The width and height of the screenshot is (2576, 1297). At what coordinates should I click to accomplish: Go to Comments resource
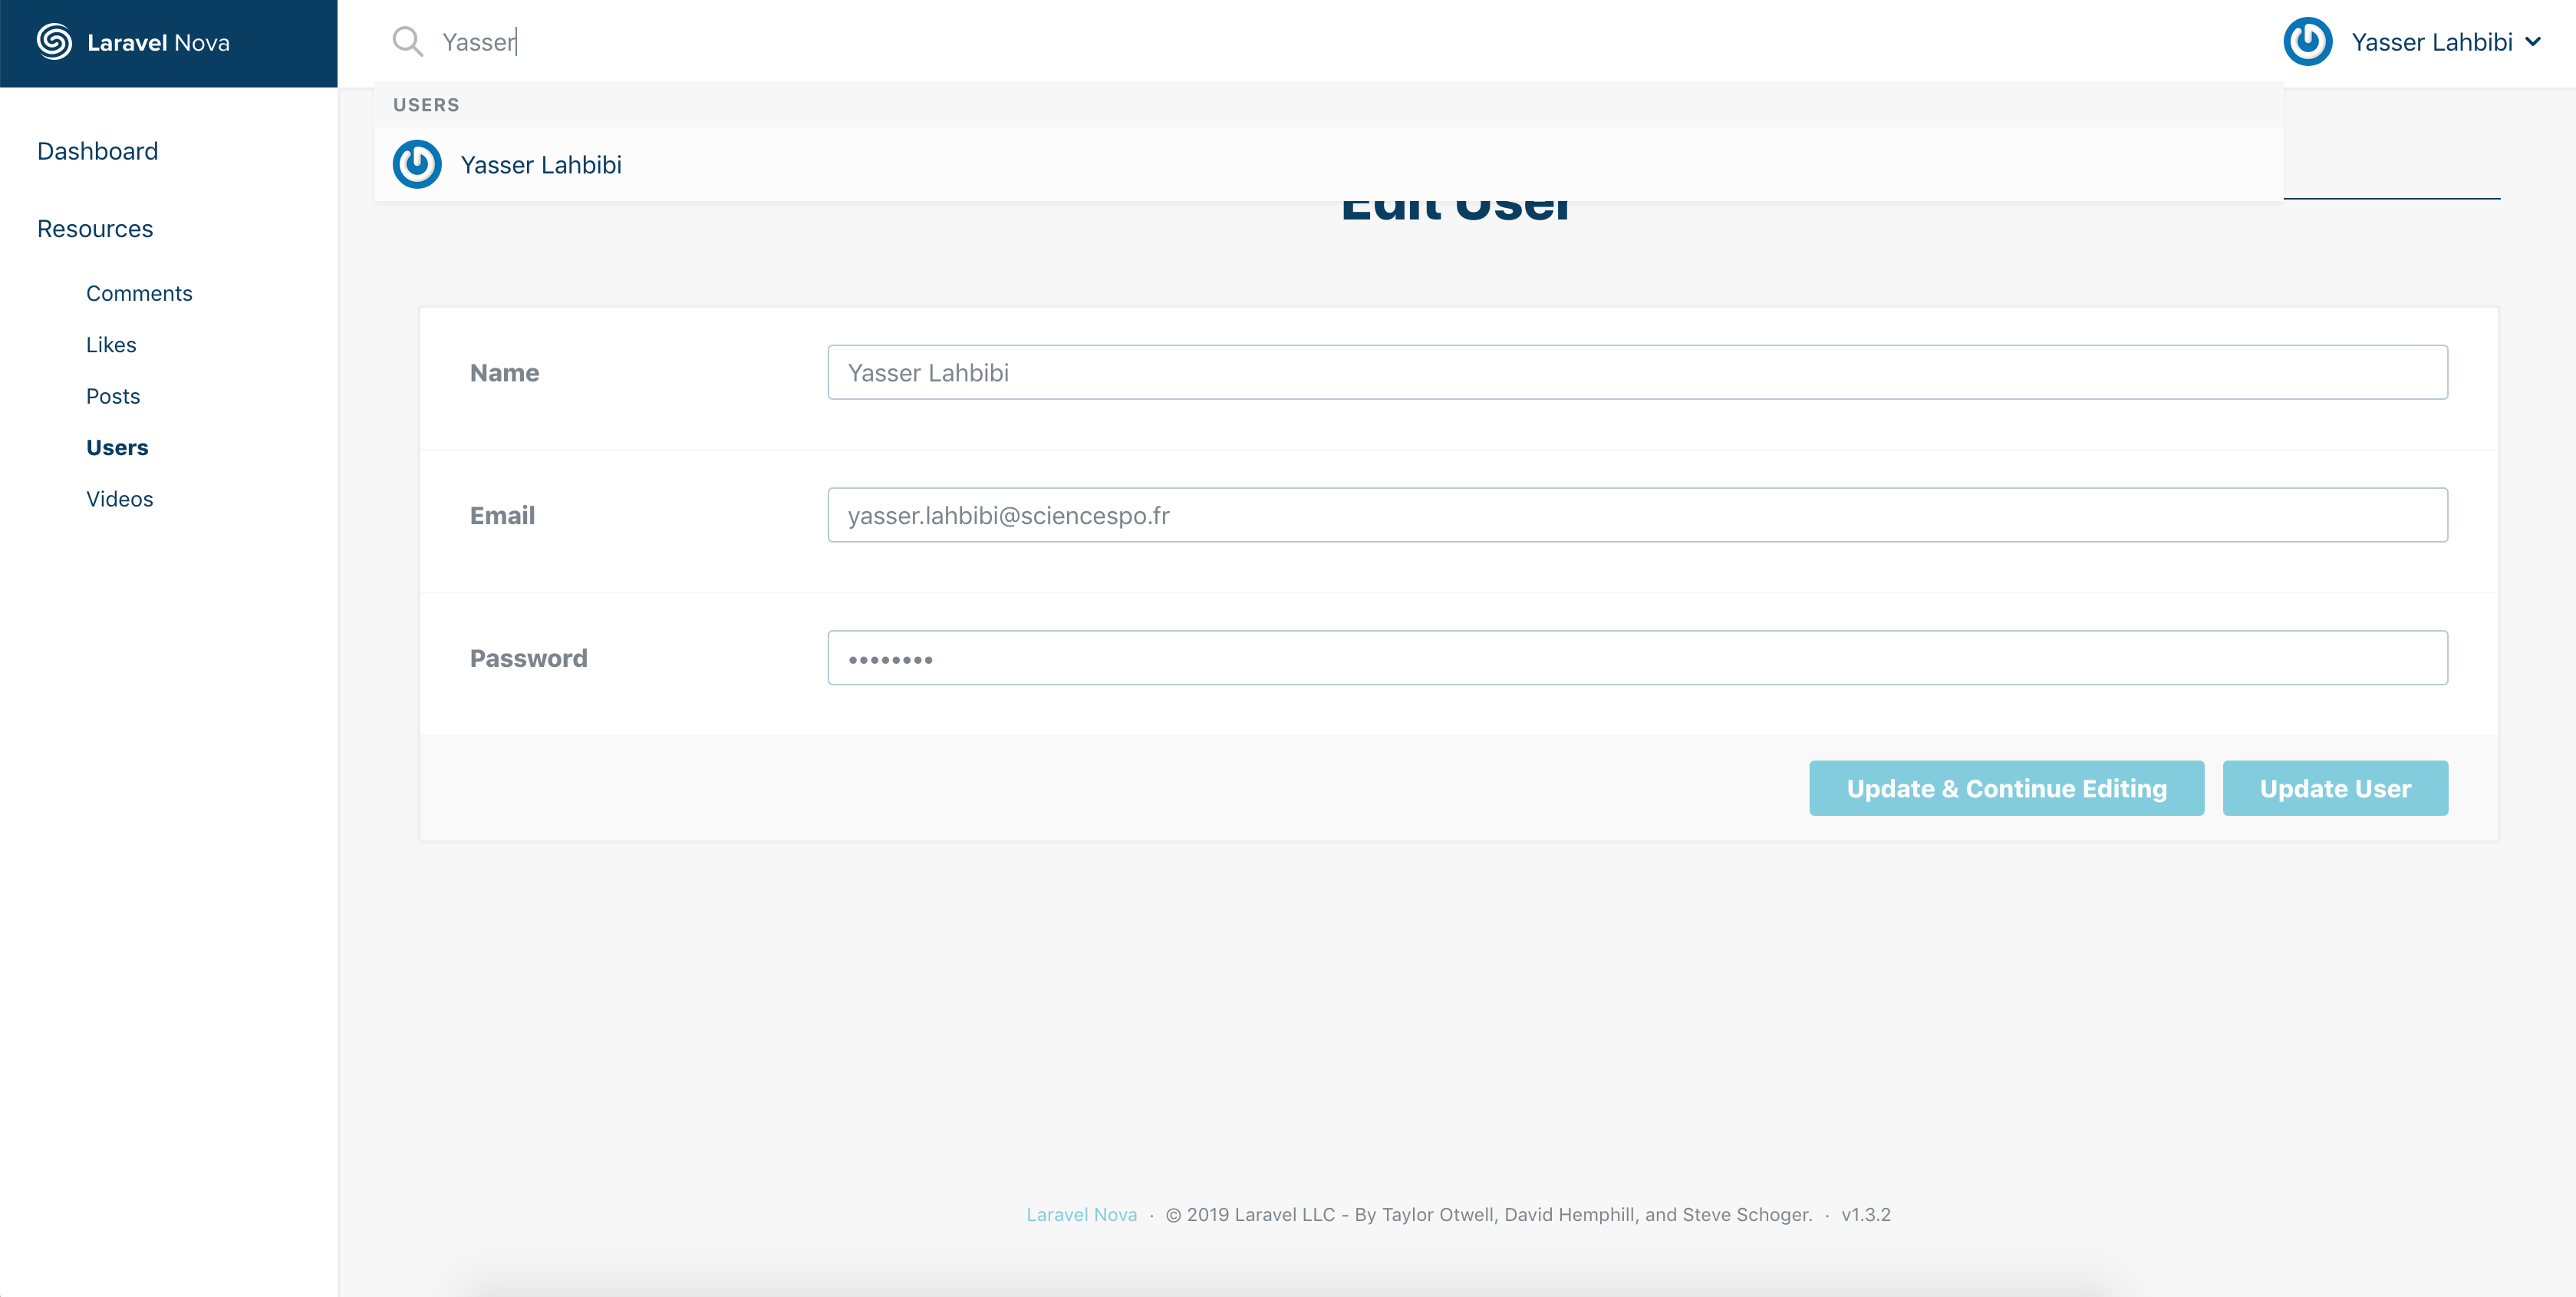139,293
